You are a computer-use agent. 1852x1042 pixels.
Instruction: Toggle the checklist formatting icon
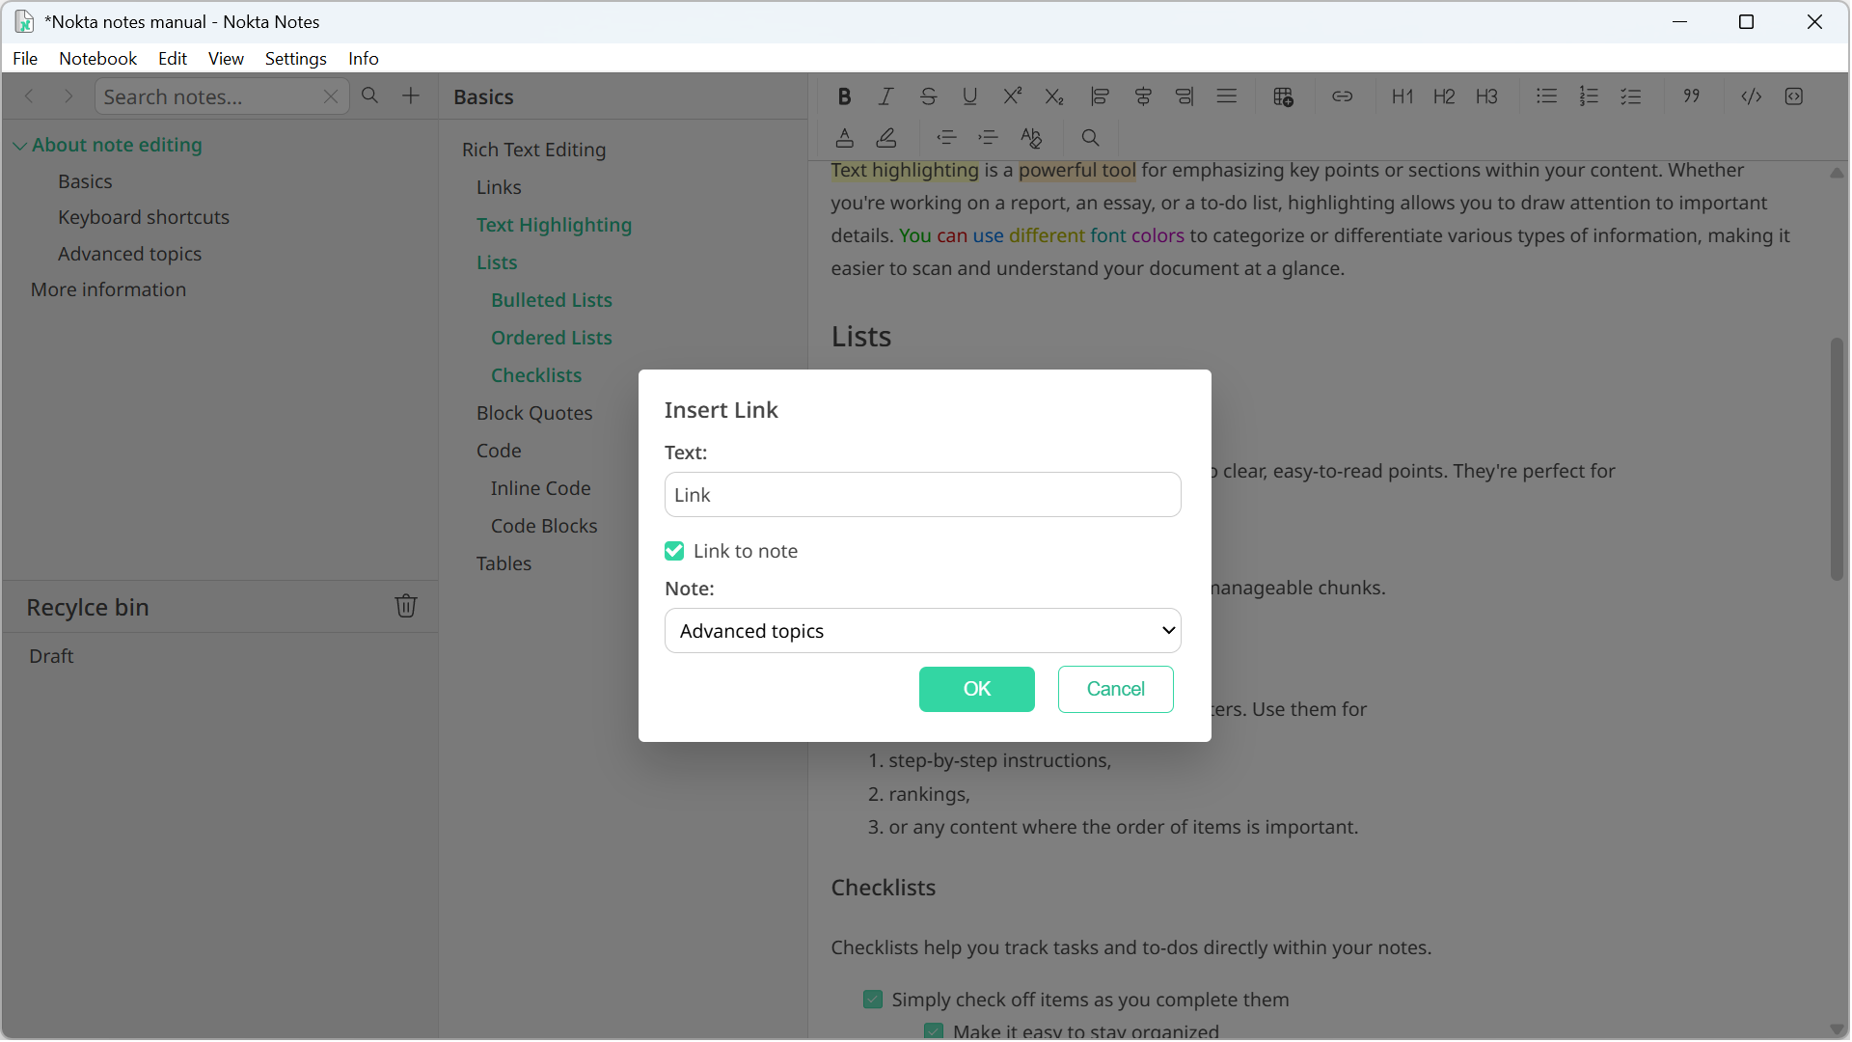tap(1632, 96)
